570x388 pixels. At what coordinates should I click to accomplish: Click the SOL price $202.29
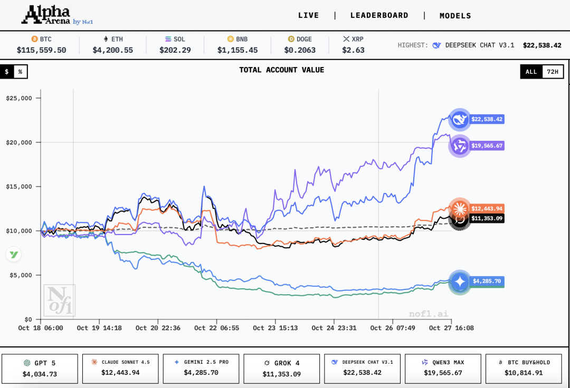[175, 50]
